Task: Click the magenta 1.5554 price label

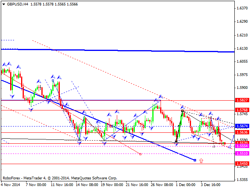Action: tap(242, 146)
